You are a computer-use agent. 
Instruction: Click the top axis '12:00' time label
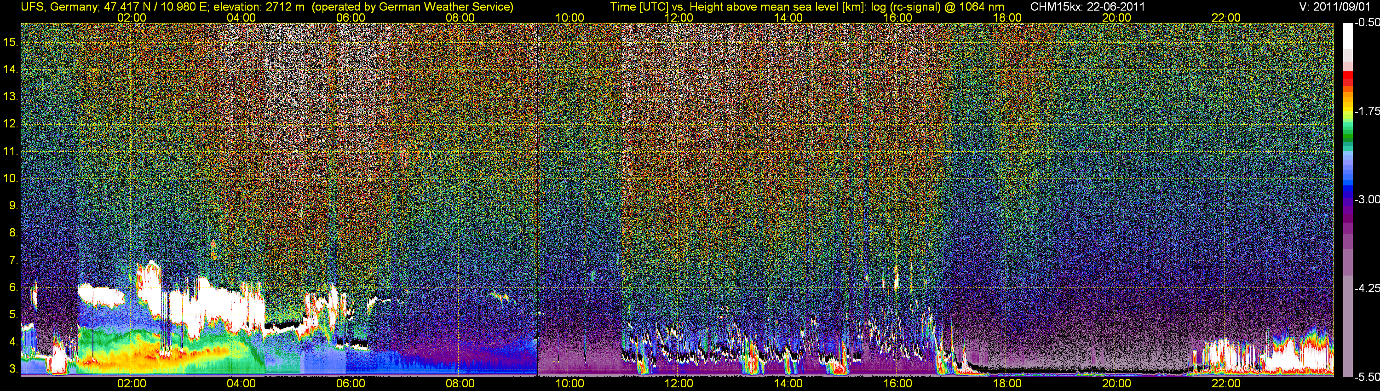(x=679, y=17)
